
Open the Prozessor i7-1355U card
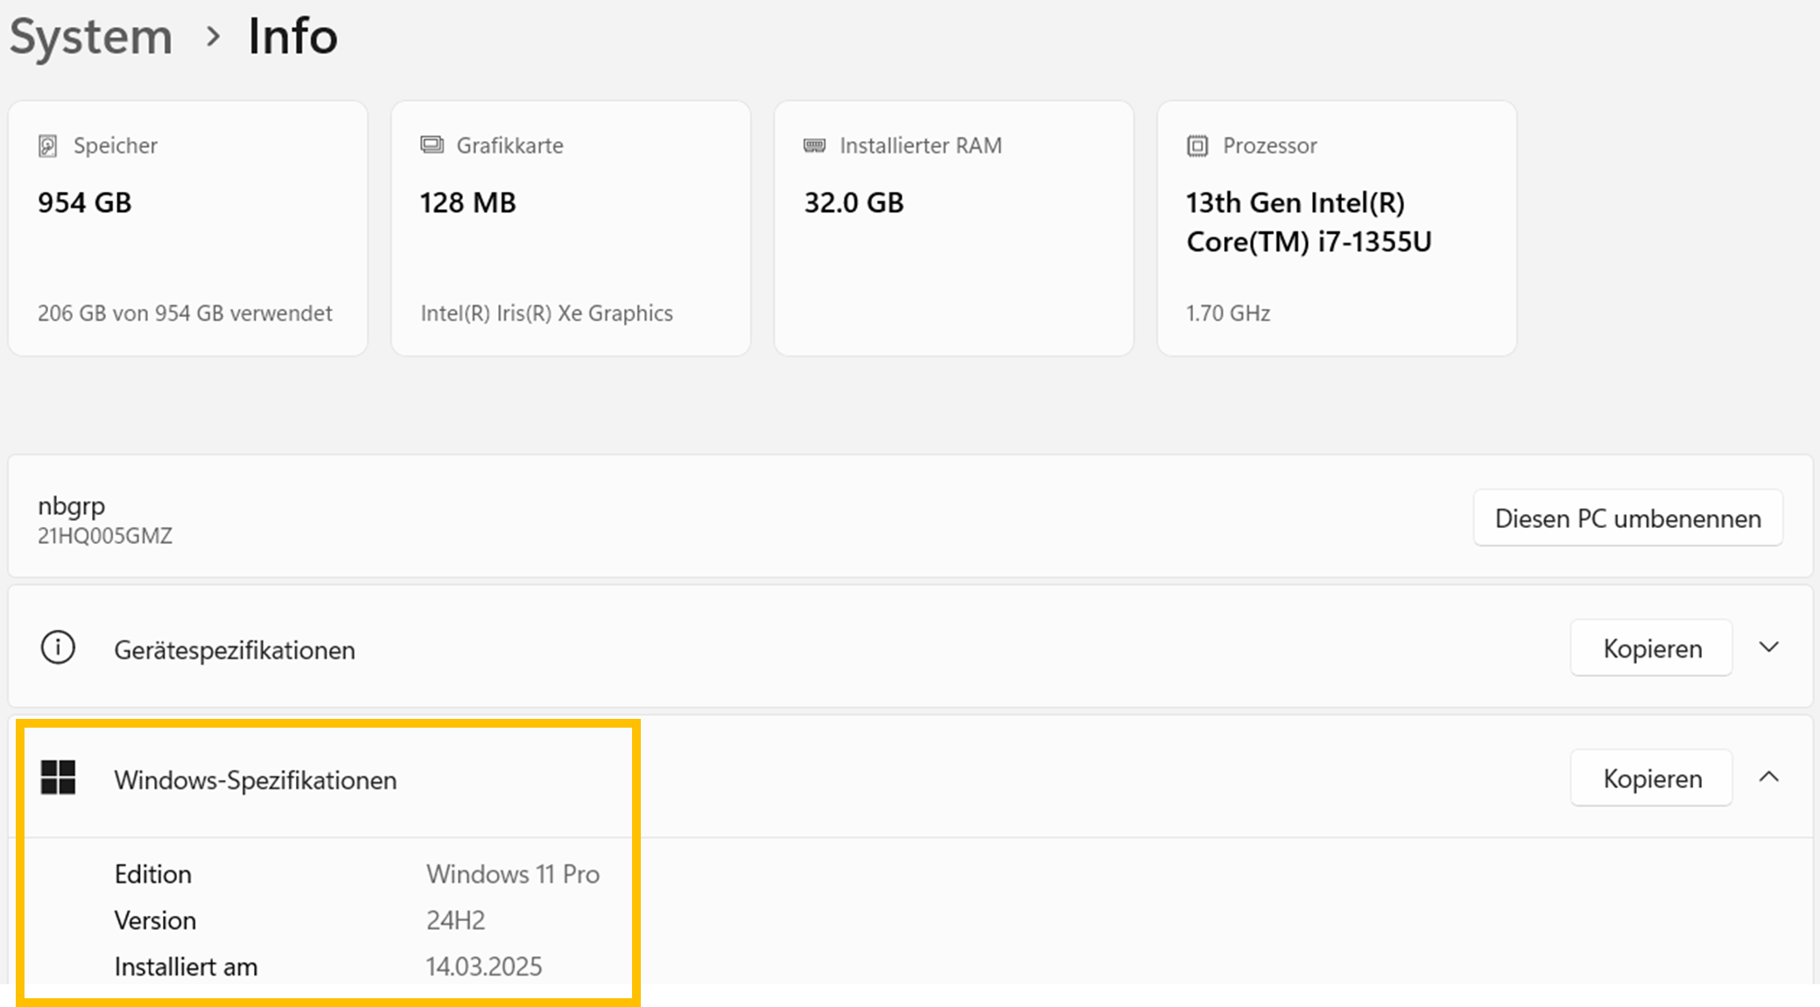coord(1337,229)
